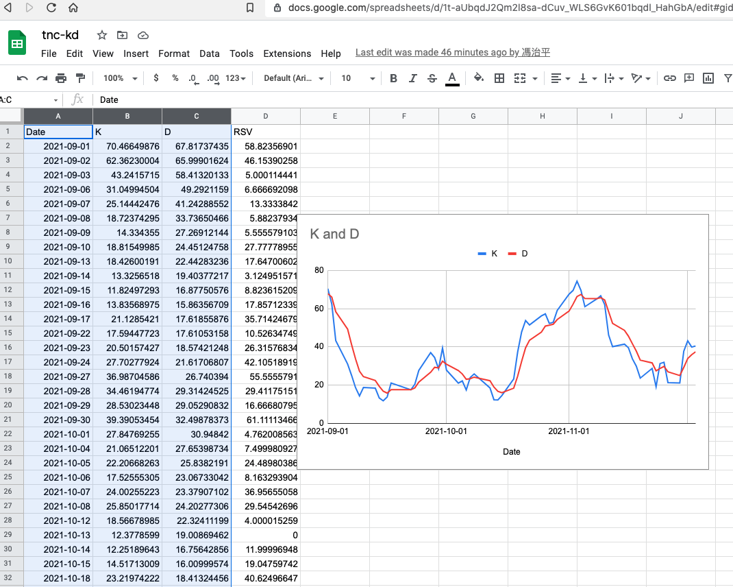Click the print icon
The height and width of the screenshot is (587, 733).
[61, 78]
